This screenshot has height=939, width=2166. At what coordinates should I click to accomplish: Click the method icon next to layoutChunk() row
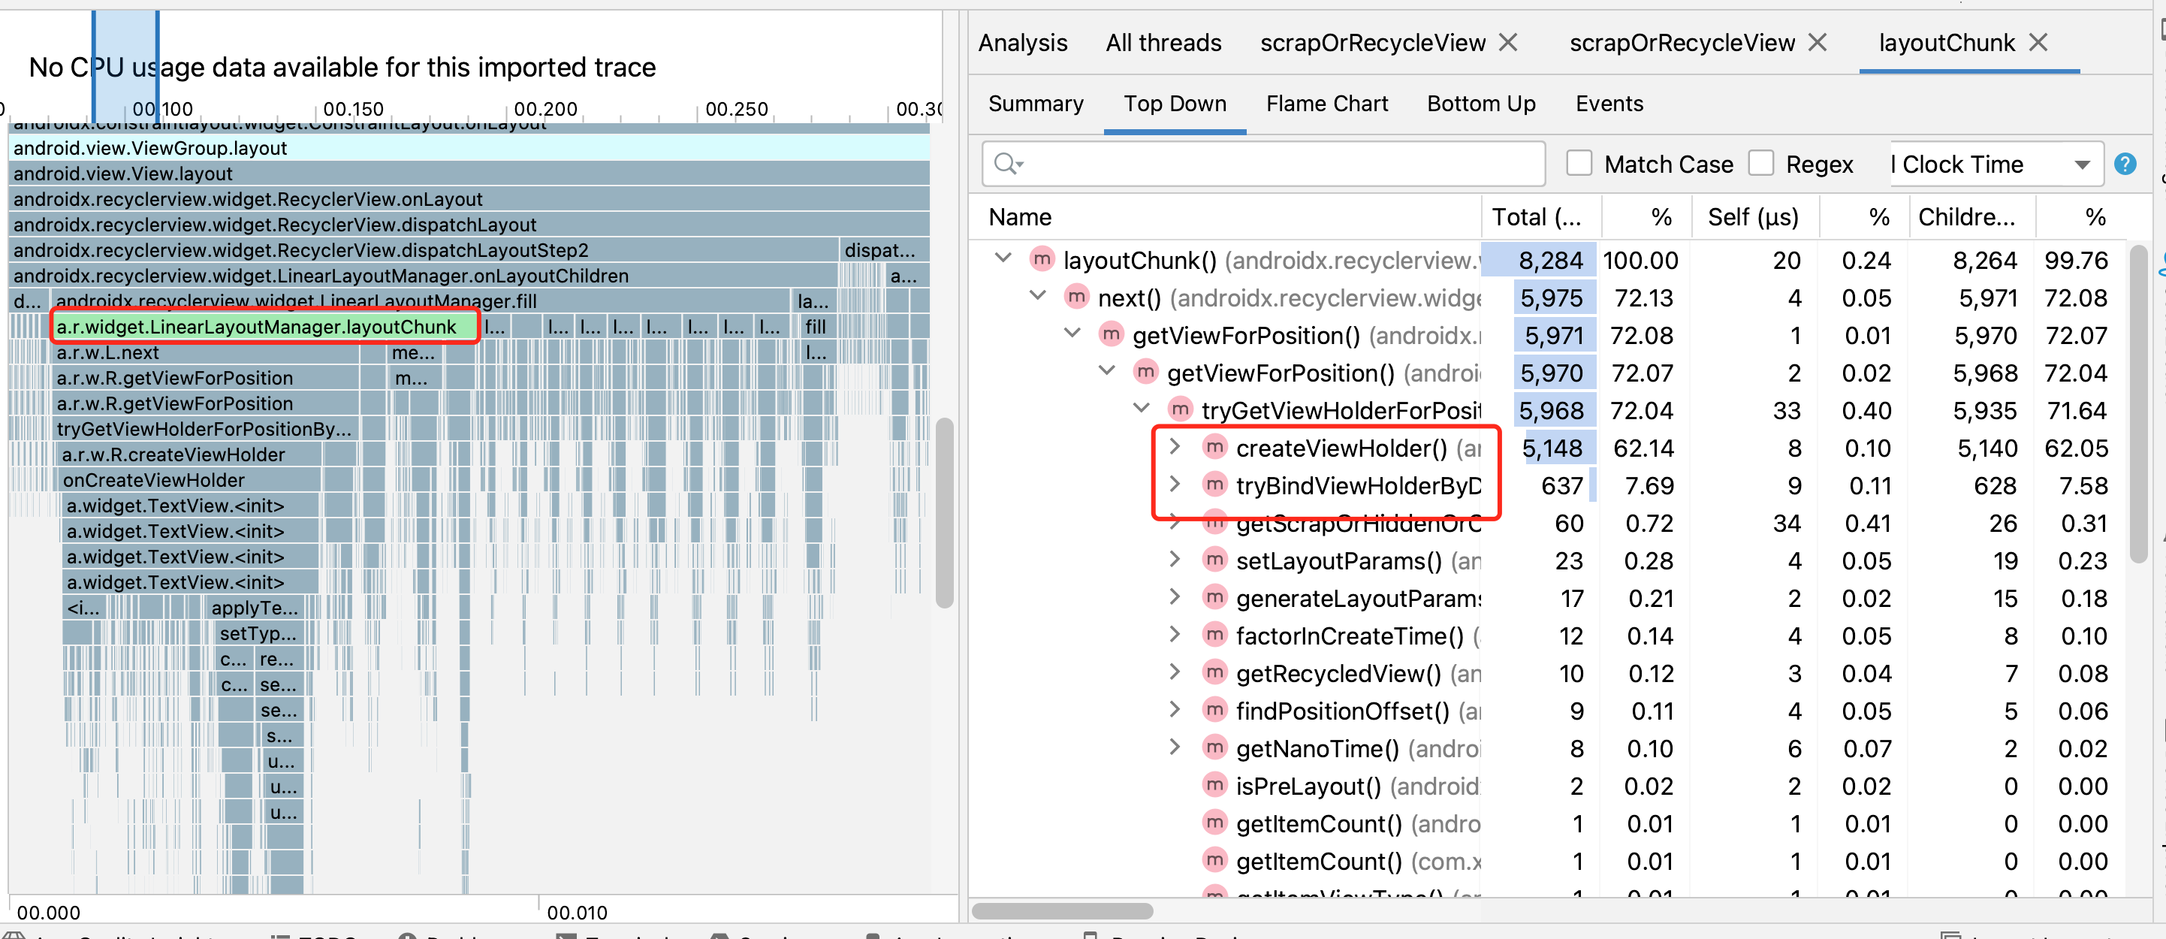pyautogui.click(x=1041, y=260)
